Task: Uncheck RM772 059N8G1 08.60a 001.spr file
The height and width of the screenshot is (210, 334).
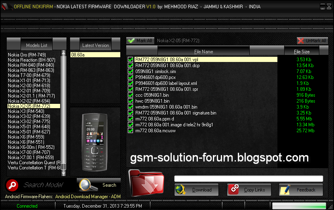Action: click(130, 89)
